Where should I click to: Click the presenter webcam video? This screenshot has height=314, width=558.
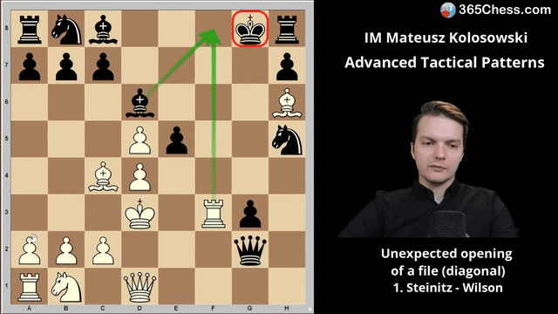coord(429,169)
